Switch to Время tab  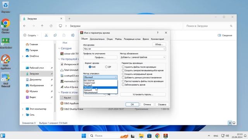pyautogui.click(x=146, y=39)
